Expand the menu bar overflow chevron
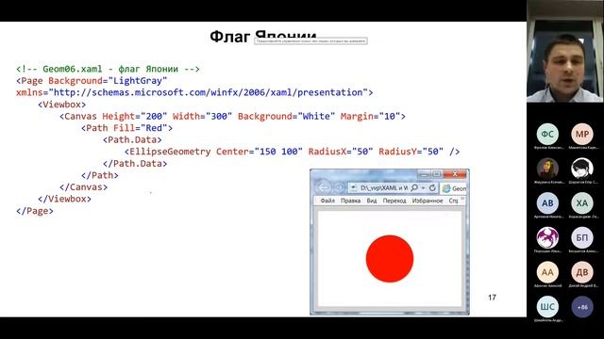The width and height of the screenshot is (604, 339). 462,199
